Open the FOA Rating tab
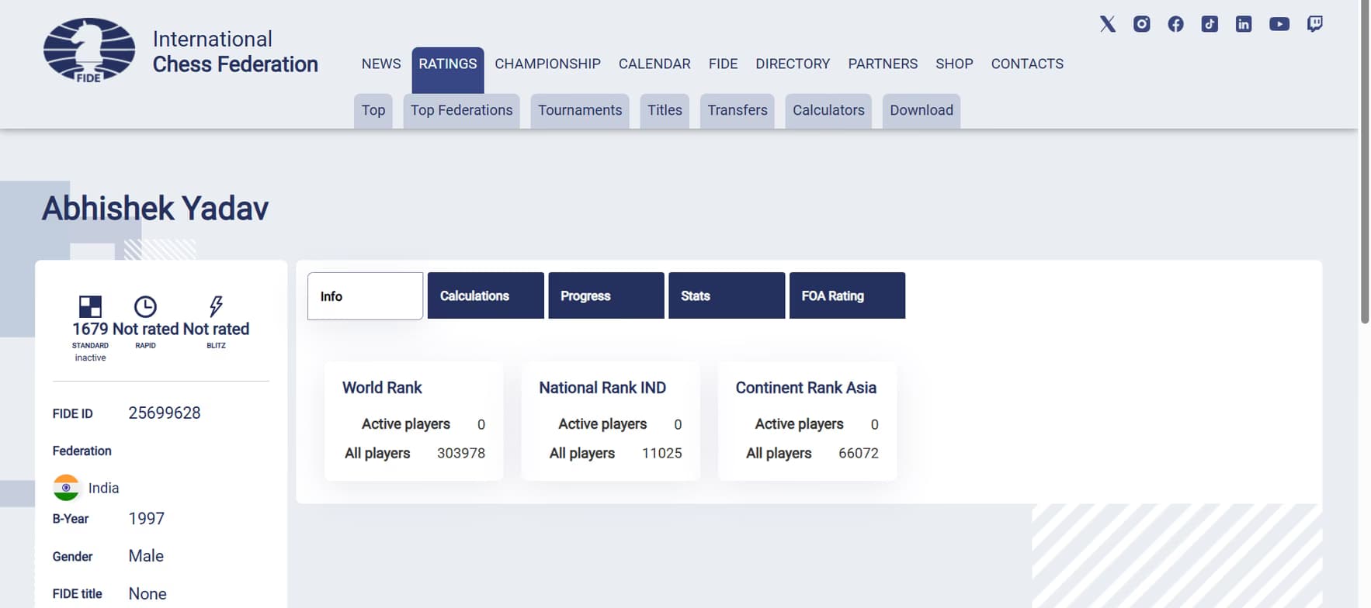The image size is (1371, 608). tap(846, 295)
